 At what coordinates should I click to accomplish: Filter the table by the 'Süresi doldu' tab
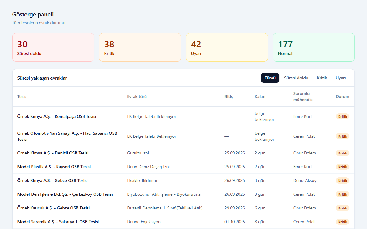pos(296,78)
